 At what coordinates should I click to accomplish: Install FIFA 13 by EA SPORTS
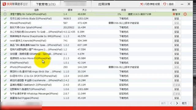pyautogui.click(x=177, y=76)
